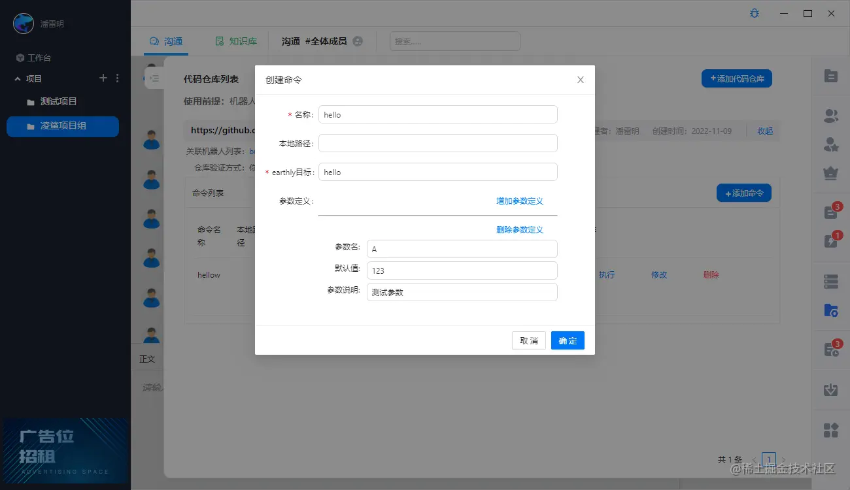The image size is (850, 490).
Task: Click the 收起 collapse link
Action: (765, 131)
